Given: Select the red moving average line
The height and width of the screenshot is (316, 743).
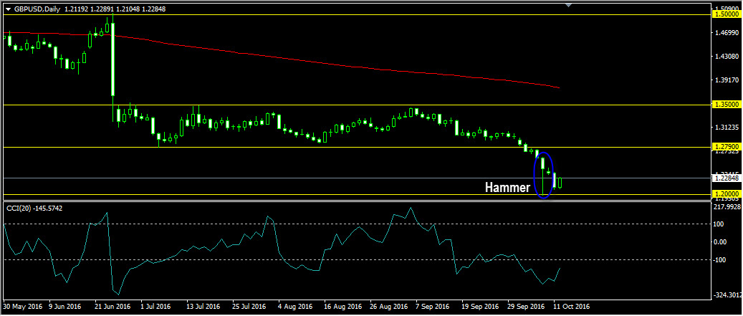Looking at the screenshot, I should coord(282,57).
